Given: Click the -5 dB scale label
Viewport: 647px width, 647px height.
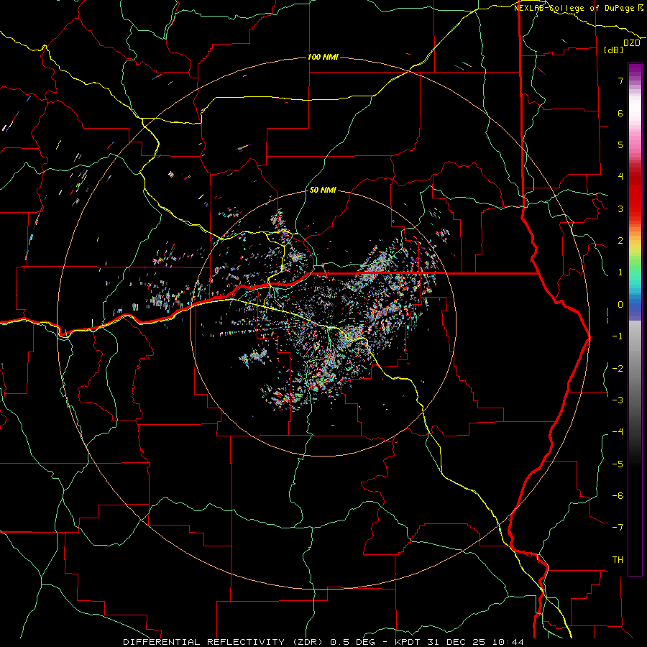Looking at the screenshot, I should click(x=618, y=464).
